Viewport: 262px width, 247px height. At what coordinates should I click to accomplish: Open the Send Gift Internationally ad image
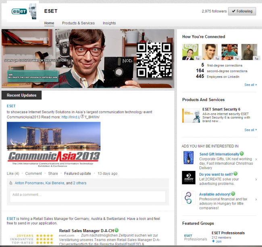[189, 158]
